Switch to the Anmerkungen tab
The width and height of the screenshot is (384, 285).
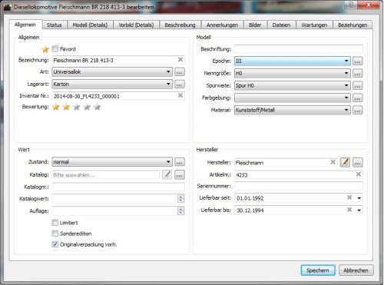(x=222, y=25)
